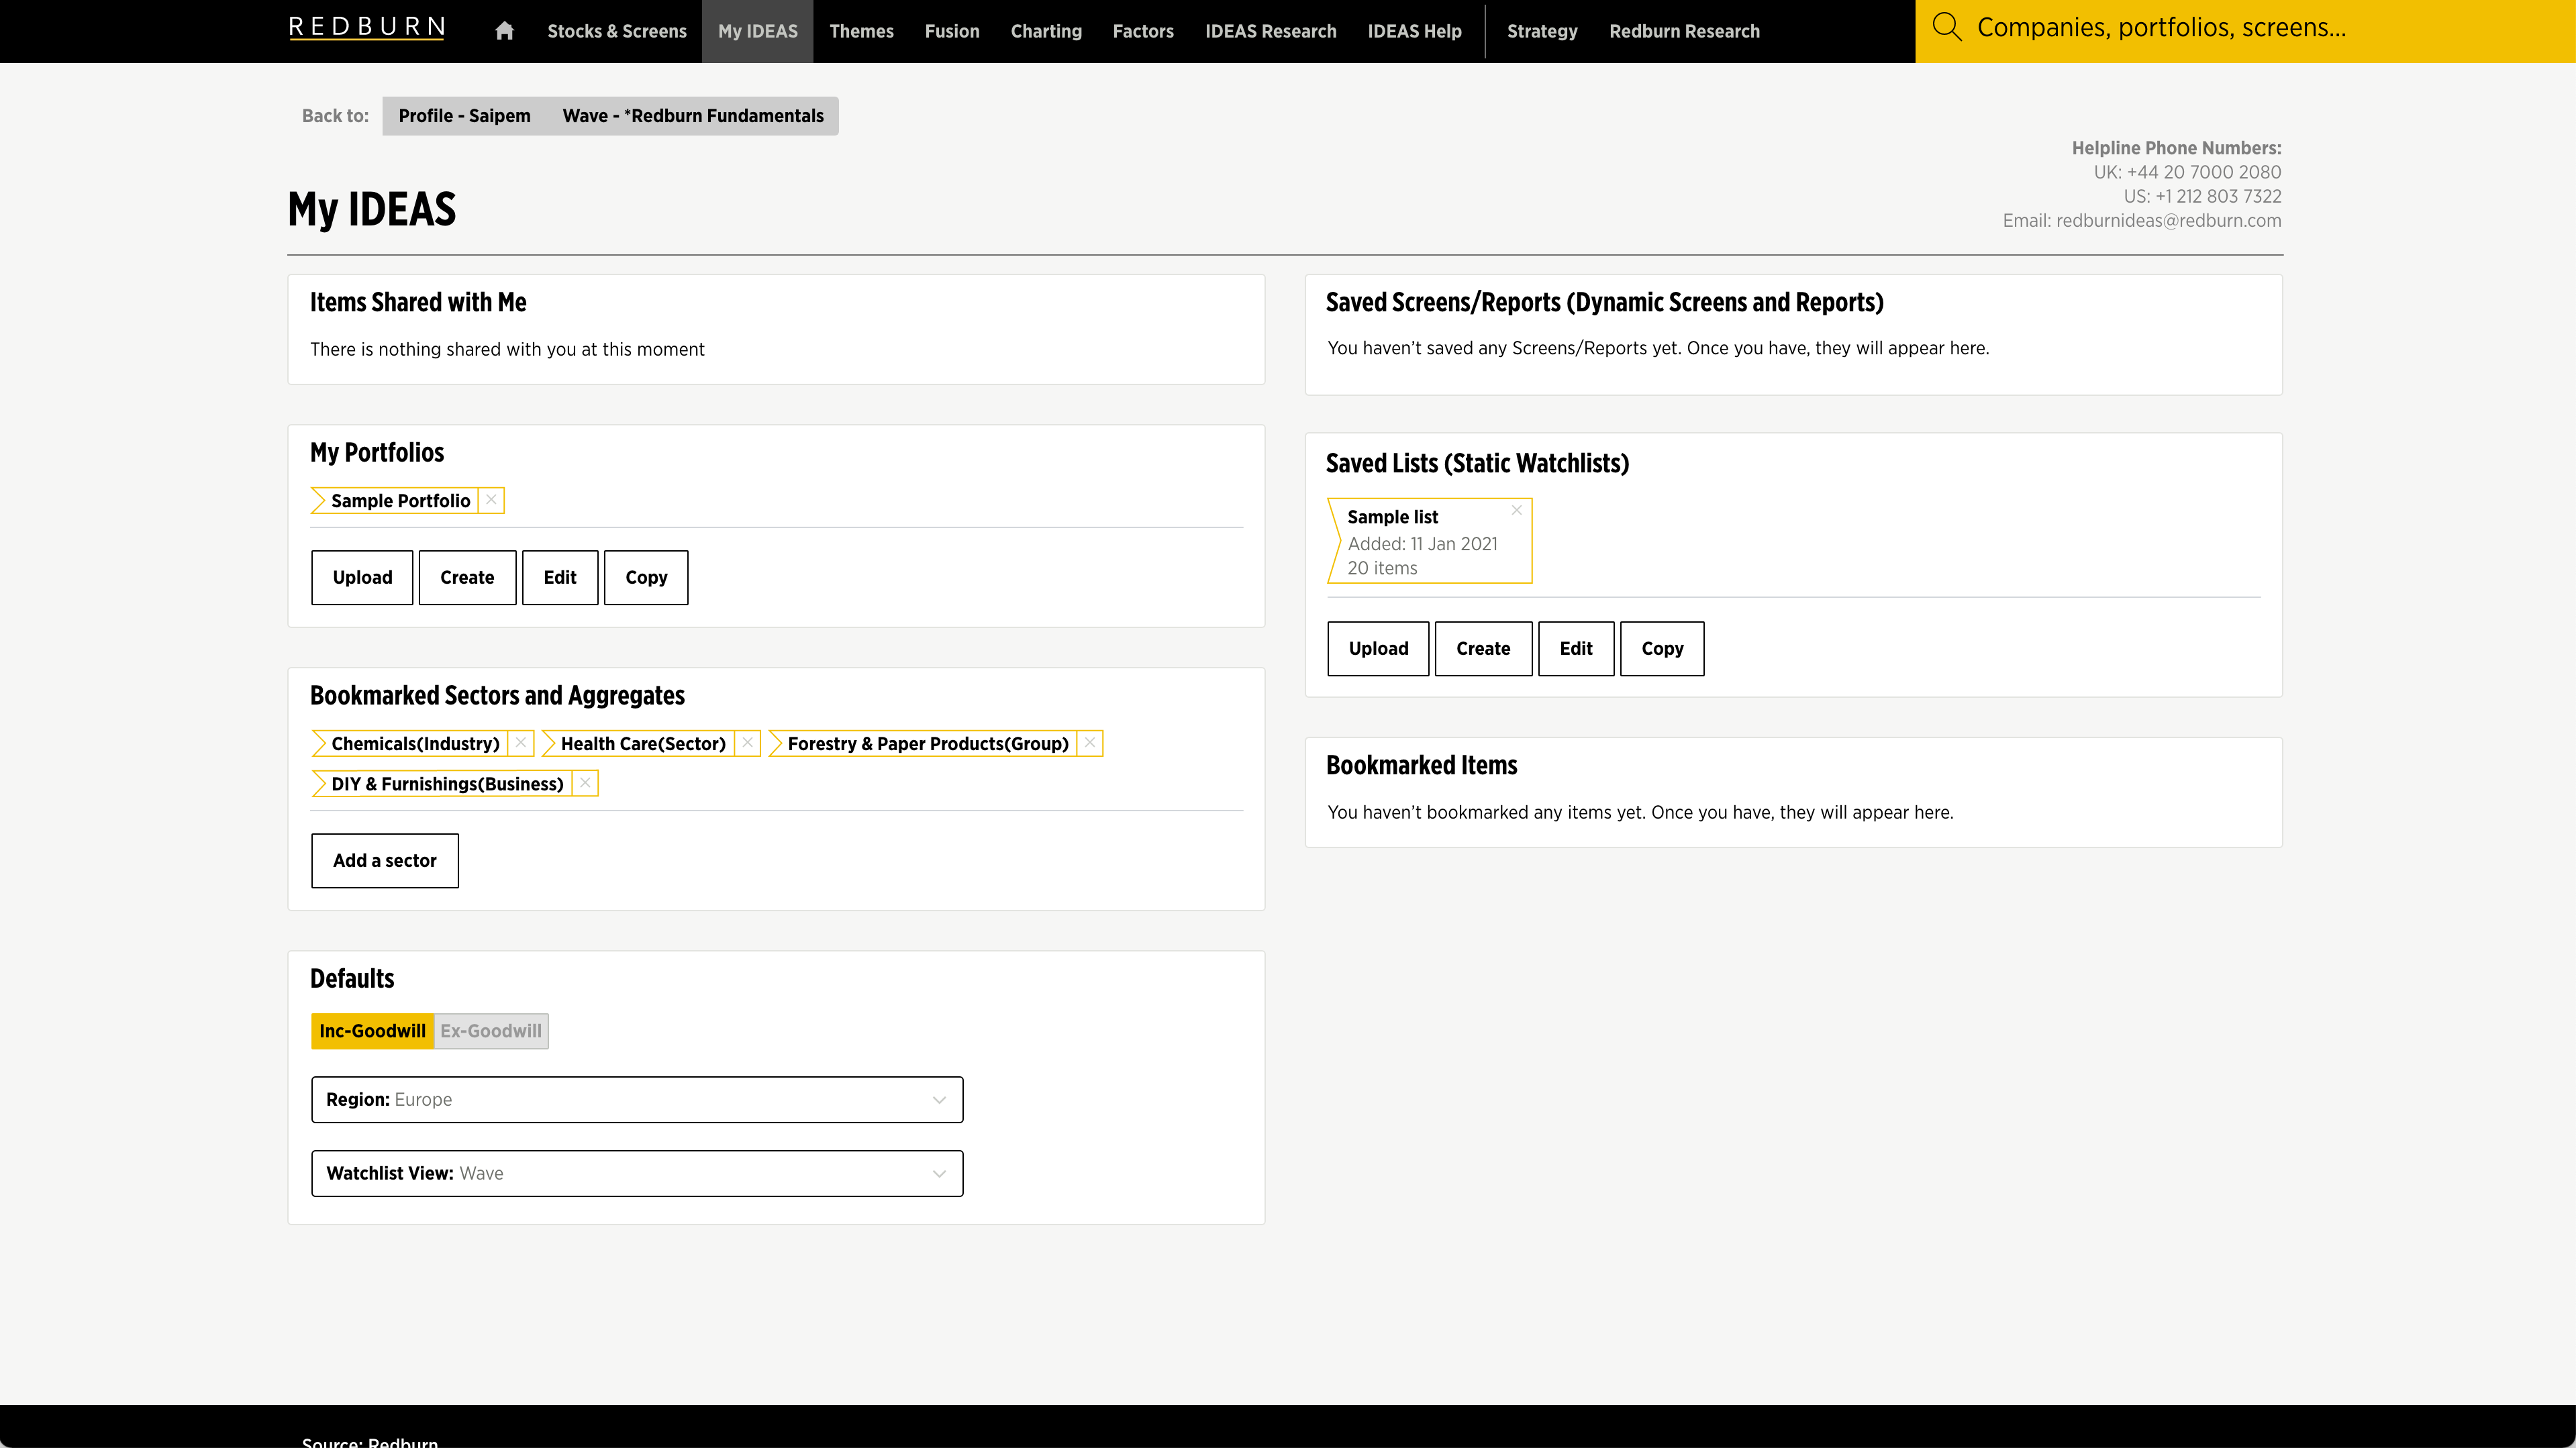Click Copy in My Portfolios
Viewport: 2576px width, 1448px height.
(x=646, y=577)
